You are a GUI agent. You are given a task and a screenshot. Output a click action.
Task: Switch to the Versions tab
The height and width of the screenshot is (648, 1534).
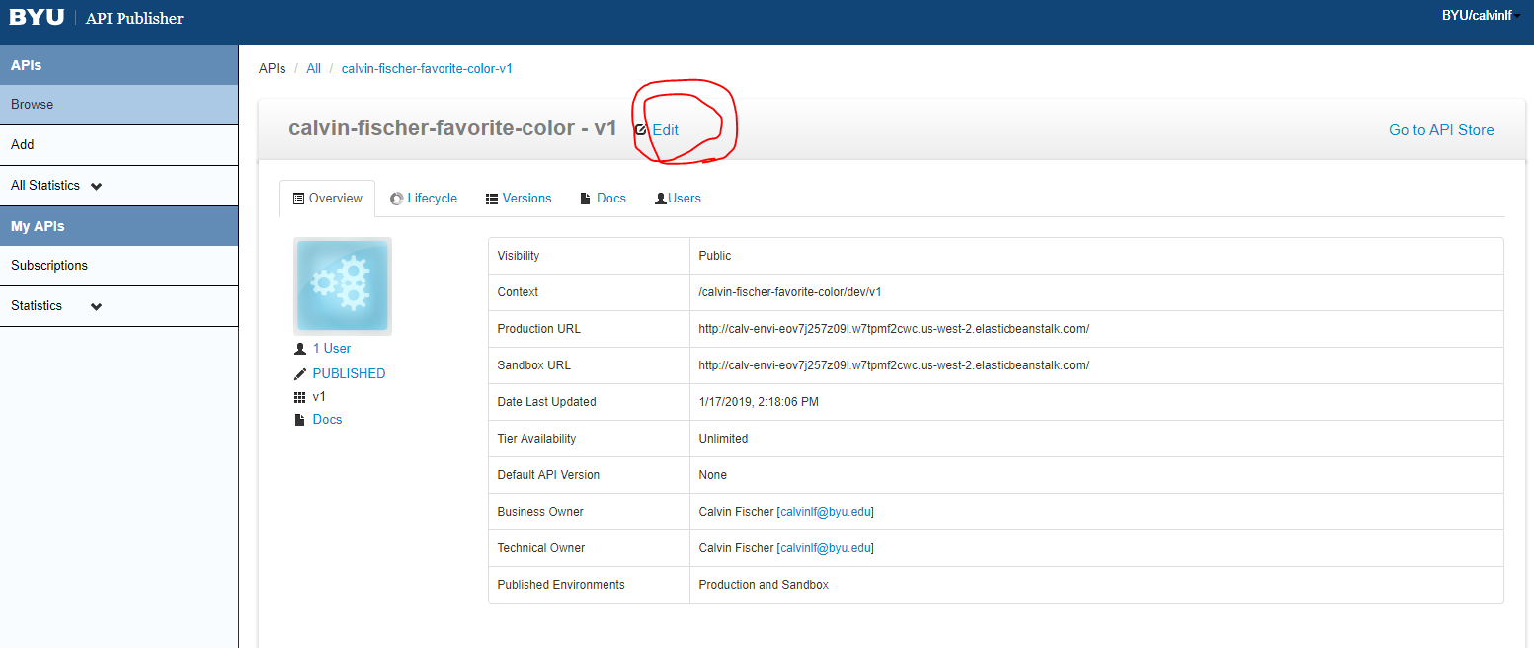519,199
